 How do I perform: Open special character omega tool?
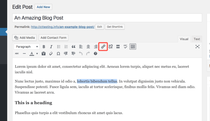(58, 54)
